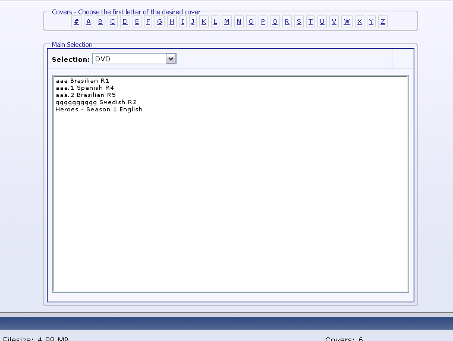Go to letter K covers

203,22
